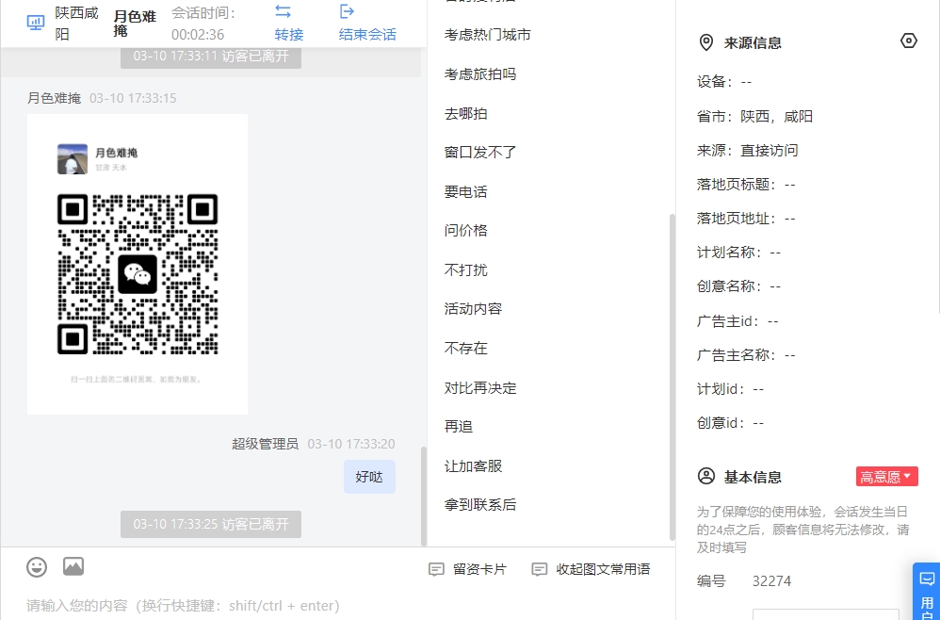Click the 来源：直接访问 row
This screenshot has width=940, height=620.
point(748,151)
